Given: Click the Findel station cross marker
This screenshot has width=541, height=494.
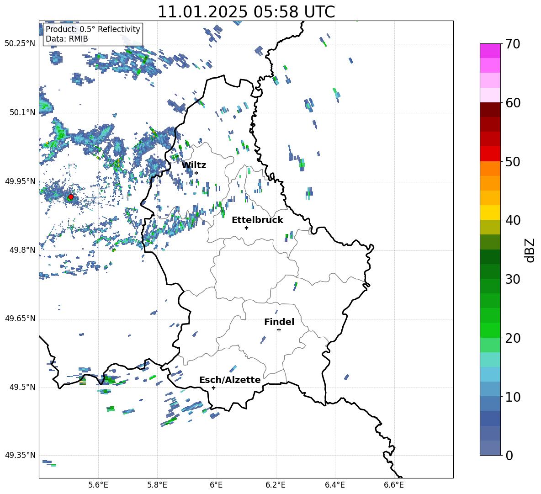Looking at the screenshot, I should 279,330.
